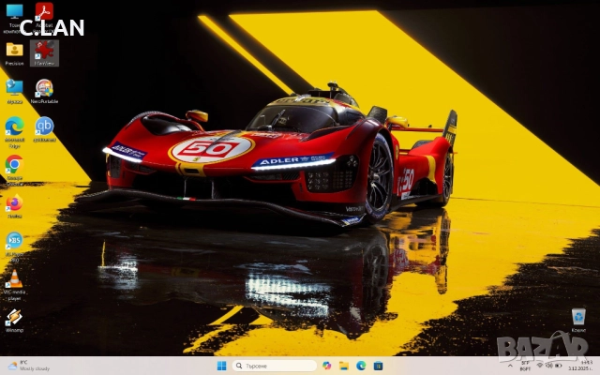
Task: Open the weather widget showing Mostly cloudy
Action: 28,366
